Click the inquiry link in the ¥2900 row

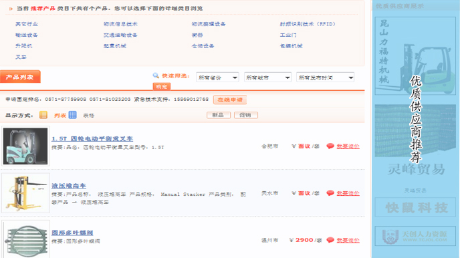point(348,240)
